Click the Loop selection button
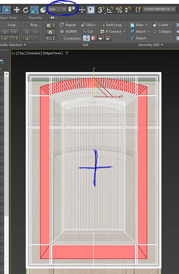This screenshot has height=274, width=179. 9,25
